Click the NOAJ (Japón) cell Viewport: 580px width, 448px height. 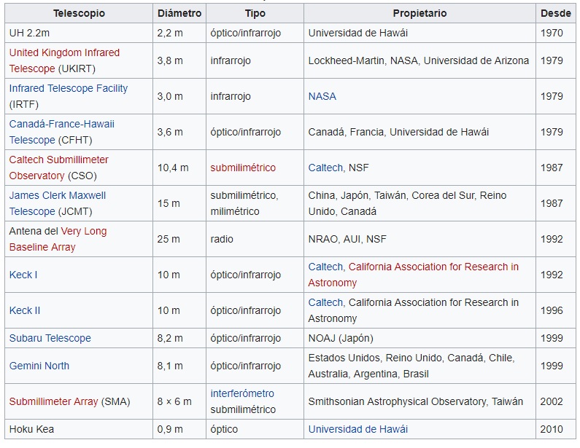coord(419,338)
